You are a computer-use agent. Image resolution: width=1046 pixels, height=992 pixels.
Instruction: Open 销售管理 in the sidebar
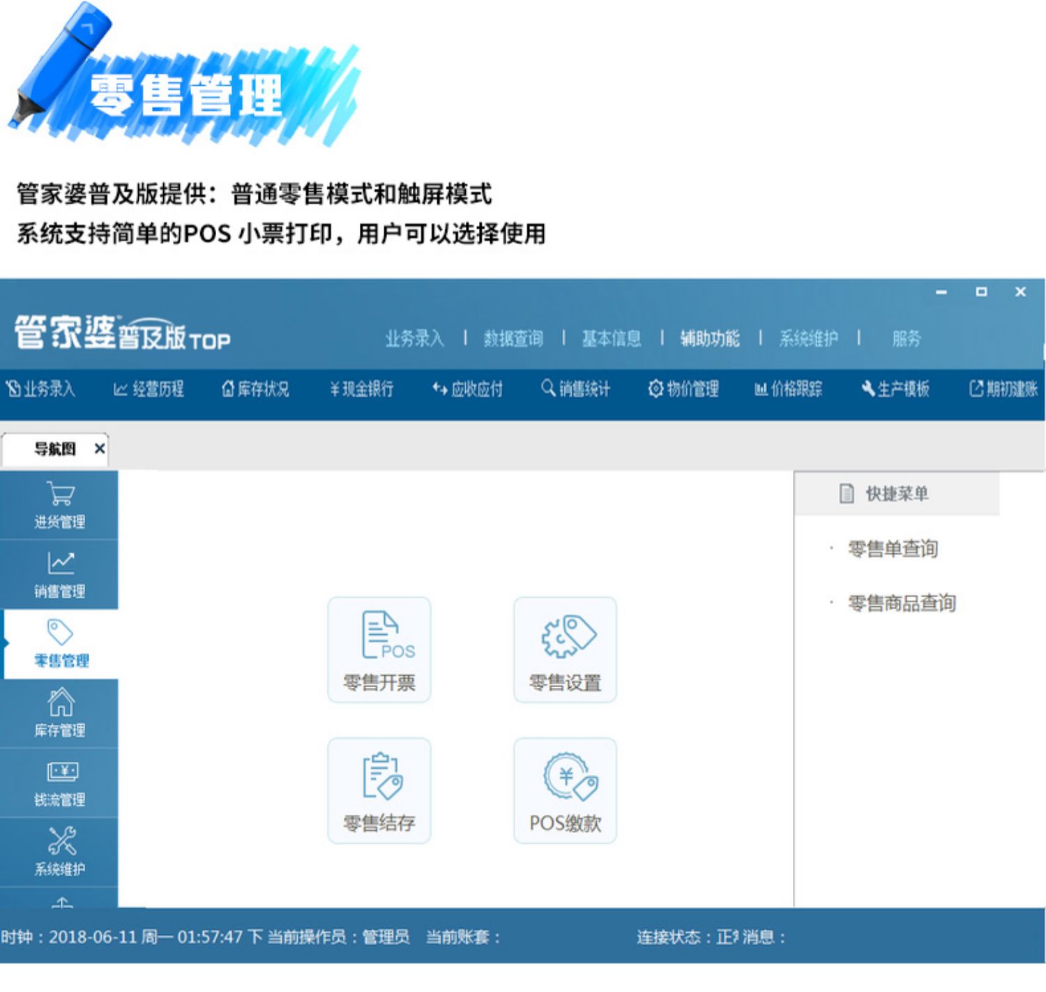(x=59, y=575)
